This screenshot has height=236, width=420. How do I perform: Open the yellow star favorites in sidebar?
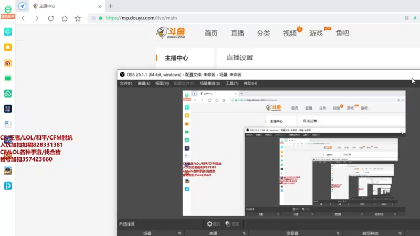point(8,47)
